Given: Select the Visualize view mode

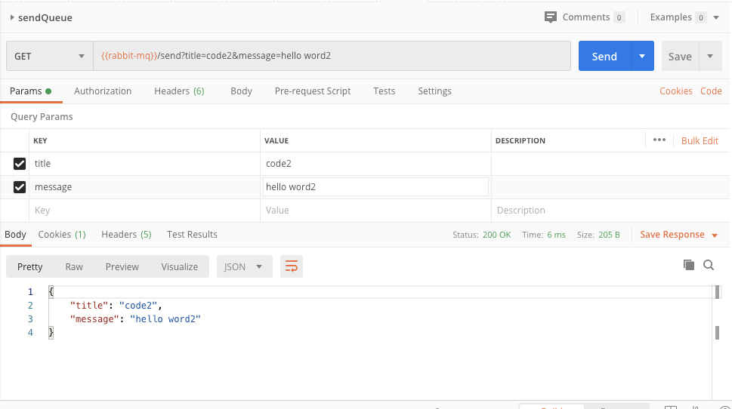Looking at the screenshot, I should click(x=180, y=267).
